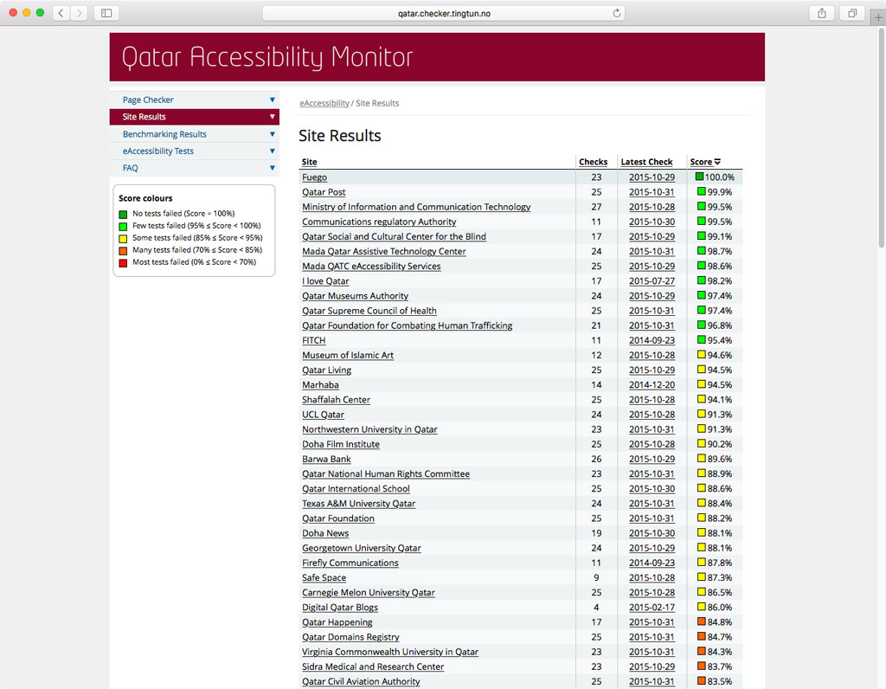Click the 2014-12-20 date for Marhaba

coord(652,385)
